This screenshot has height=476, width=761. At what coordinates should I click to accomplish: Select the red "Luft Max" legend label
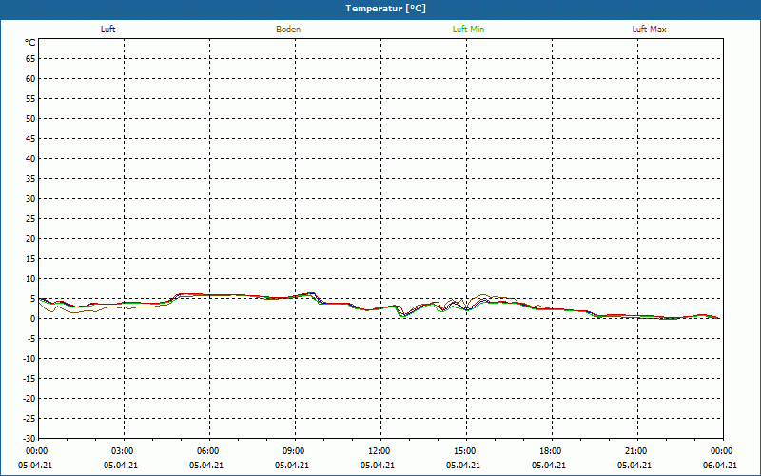pyautogui.click(x=649, y=30)
